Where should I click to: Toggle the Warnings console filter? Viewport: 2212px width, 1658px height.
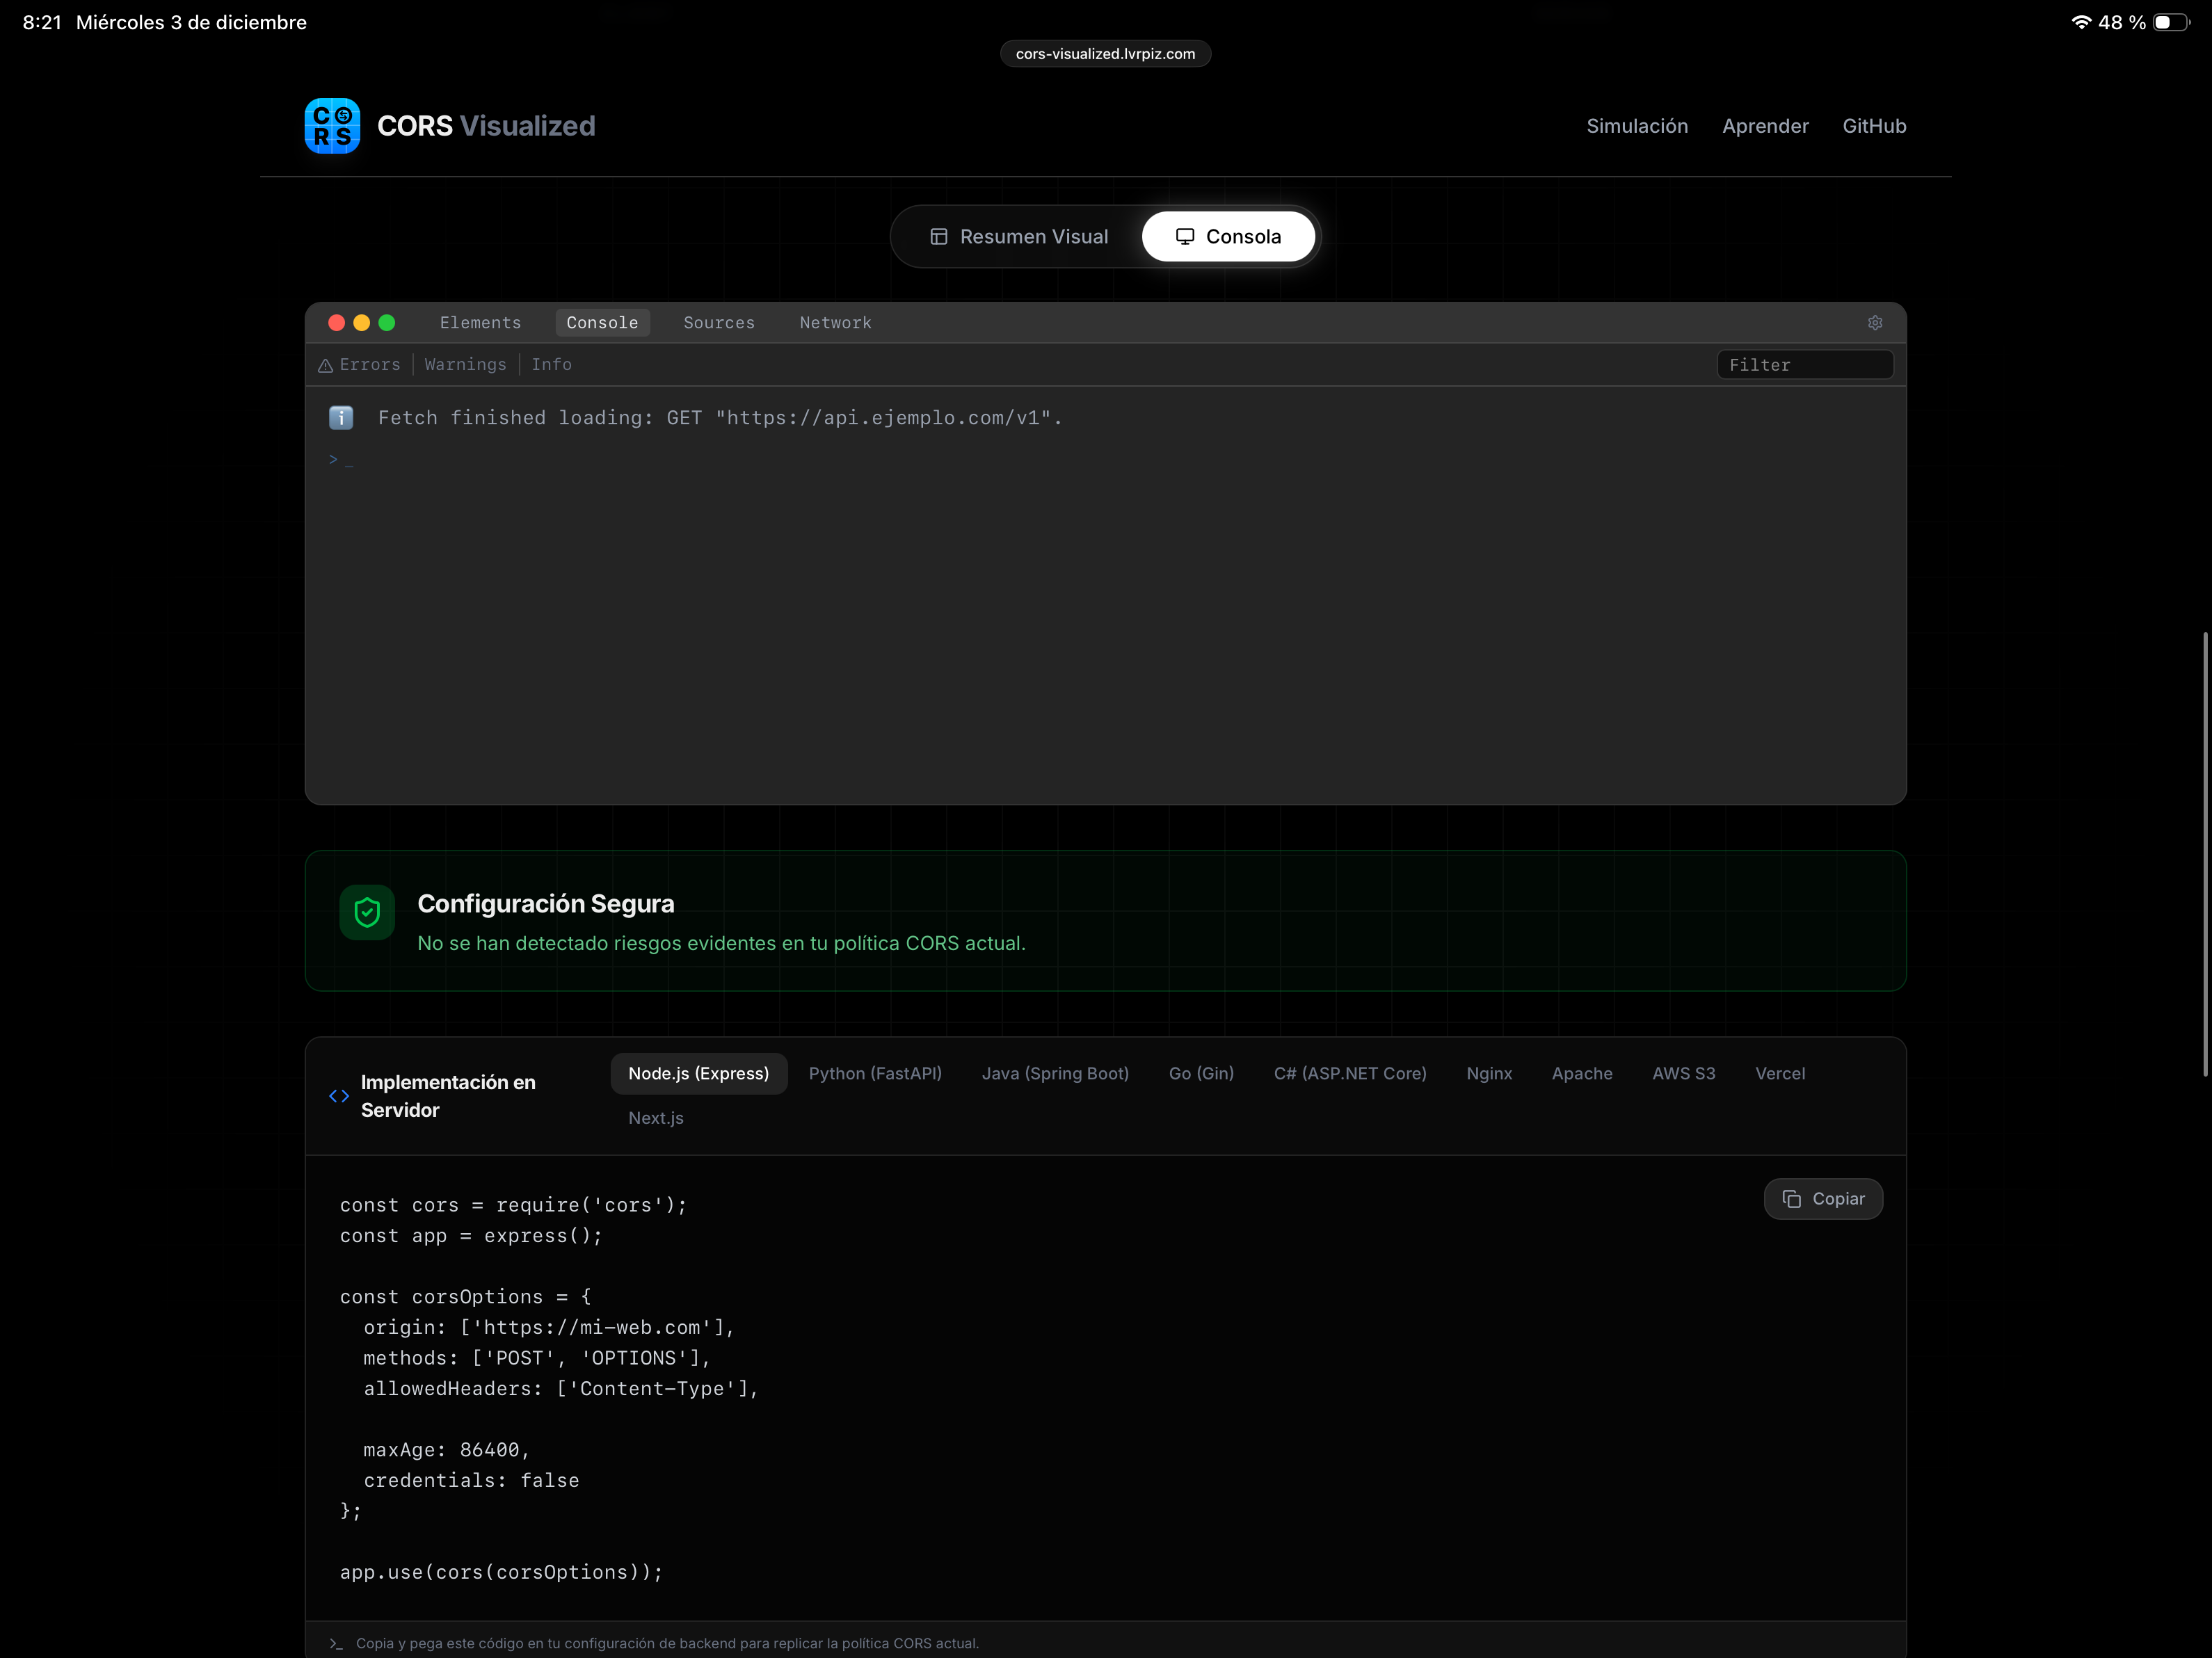tap(465, 365)
